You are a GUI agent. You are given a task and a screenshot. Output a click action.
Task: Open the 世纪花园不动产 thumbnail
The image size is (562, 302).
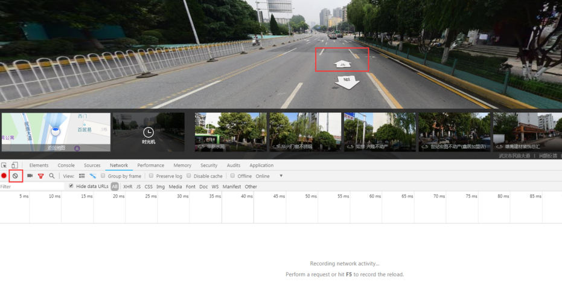[455, 132]
